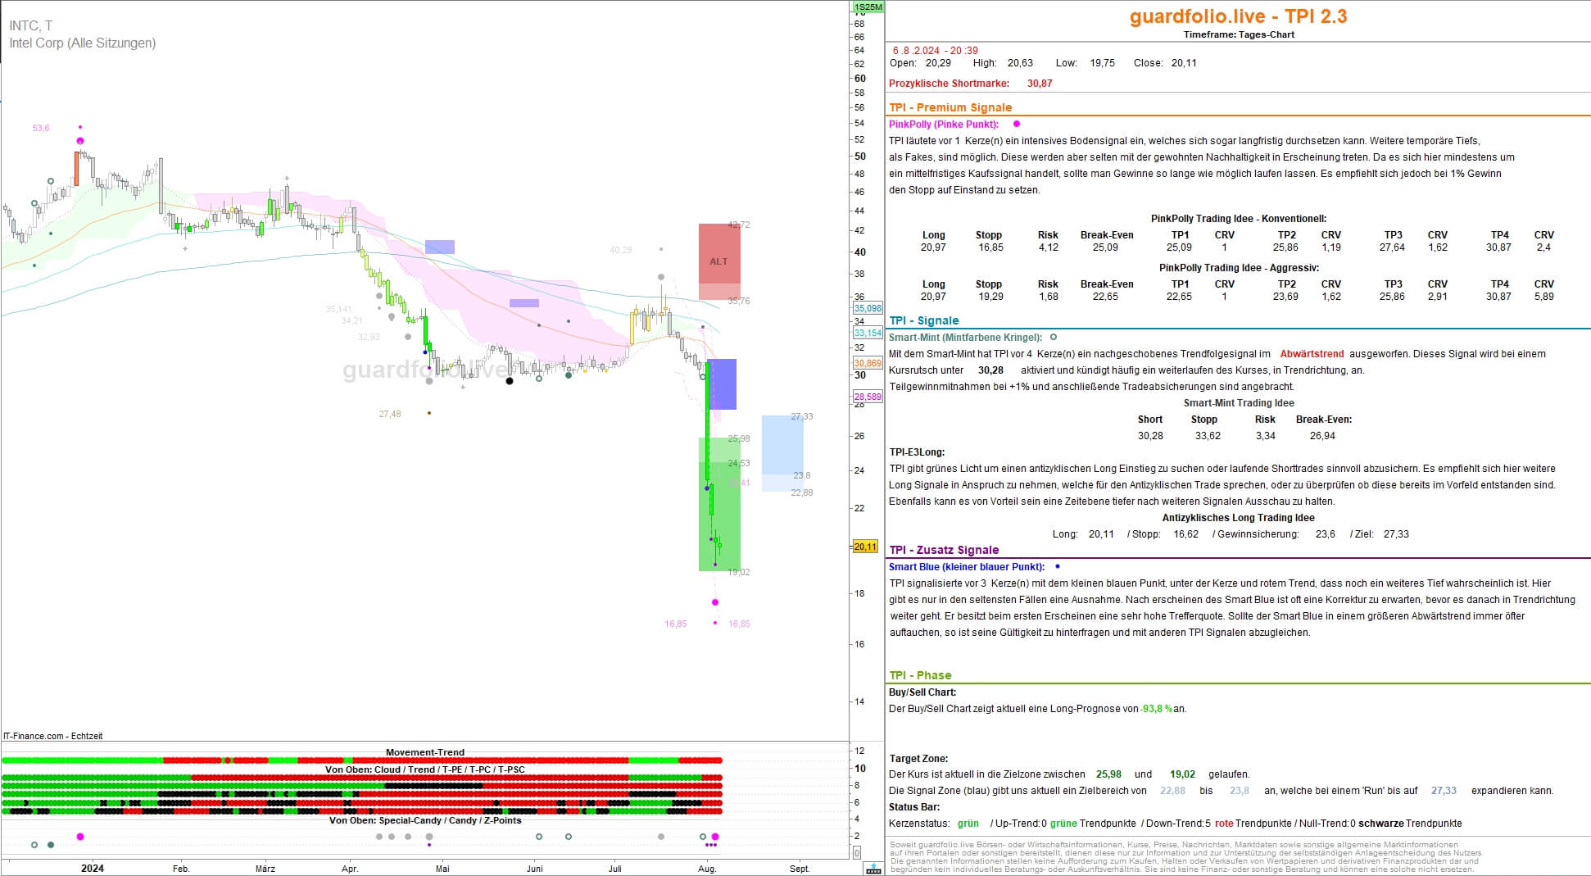Click the Timeframe: Tages-Chart label

[x=1239, y=34]
